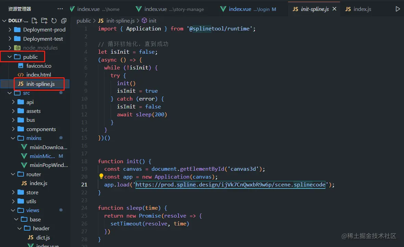Image resolution: width=404 pixels, height=247 pixels.
Task: Click the Deployment-prod folder icon
Action: 17,30
